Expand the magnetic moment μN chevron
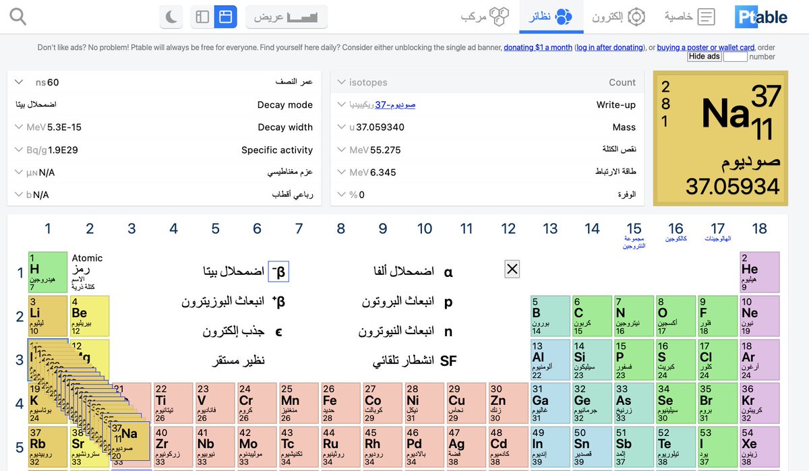 click(20, 172)
